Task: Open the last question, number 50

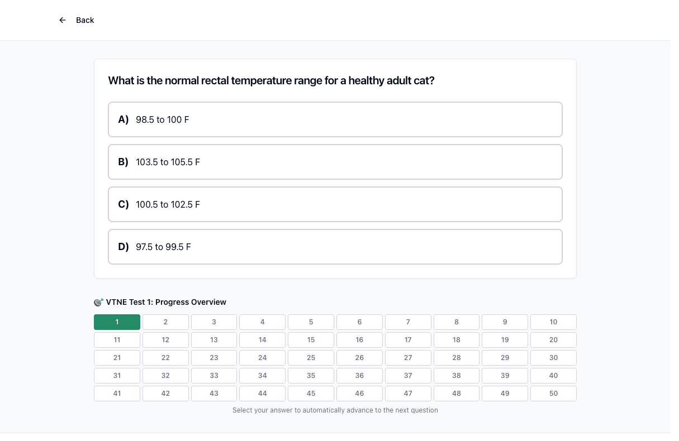Action: (553, 394)
